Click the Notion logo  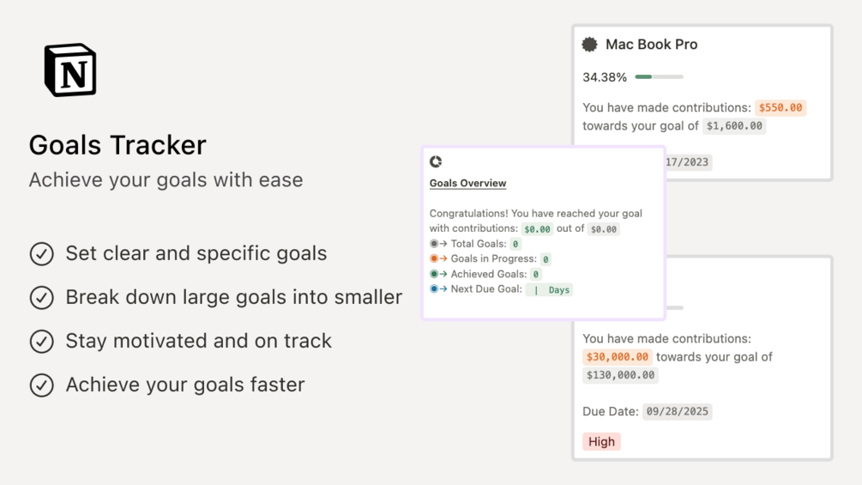[x=70, y=70]
